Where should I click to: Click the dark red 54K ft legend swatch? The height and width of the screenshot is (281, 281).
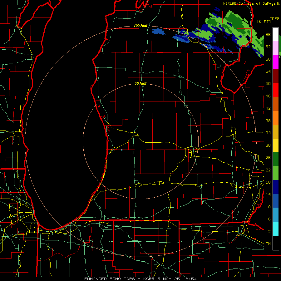[276, 76]
